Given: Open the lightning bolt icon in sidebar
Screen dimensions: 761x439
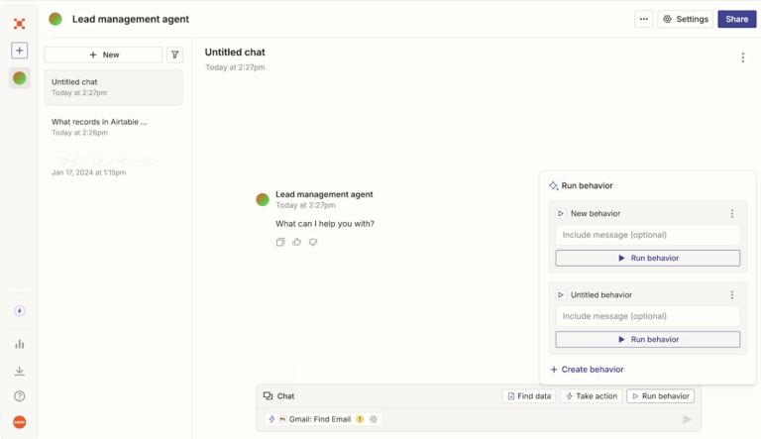Looking at the screenshot, I should click(20, 311).
